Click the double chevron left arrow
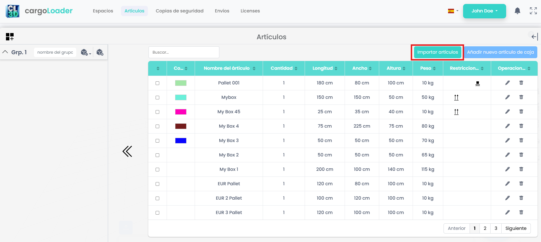 tap(127, 151)
